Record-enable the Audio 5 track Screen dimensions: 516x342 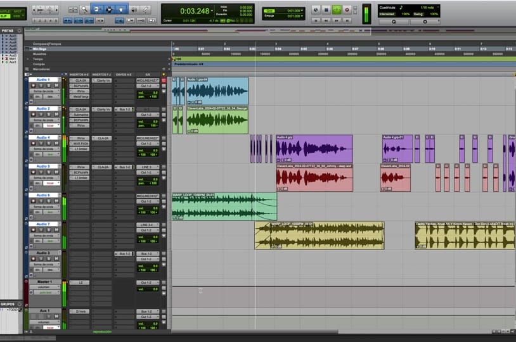[x=33, y=172]
